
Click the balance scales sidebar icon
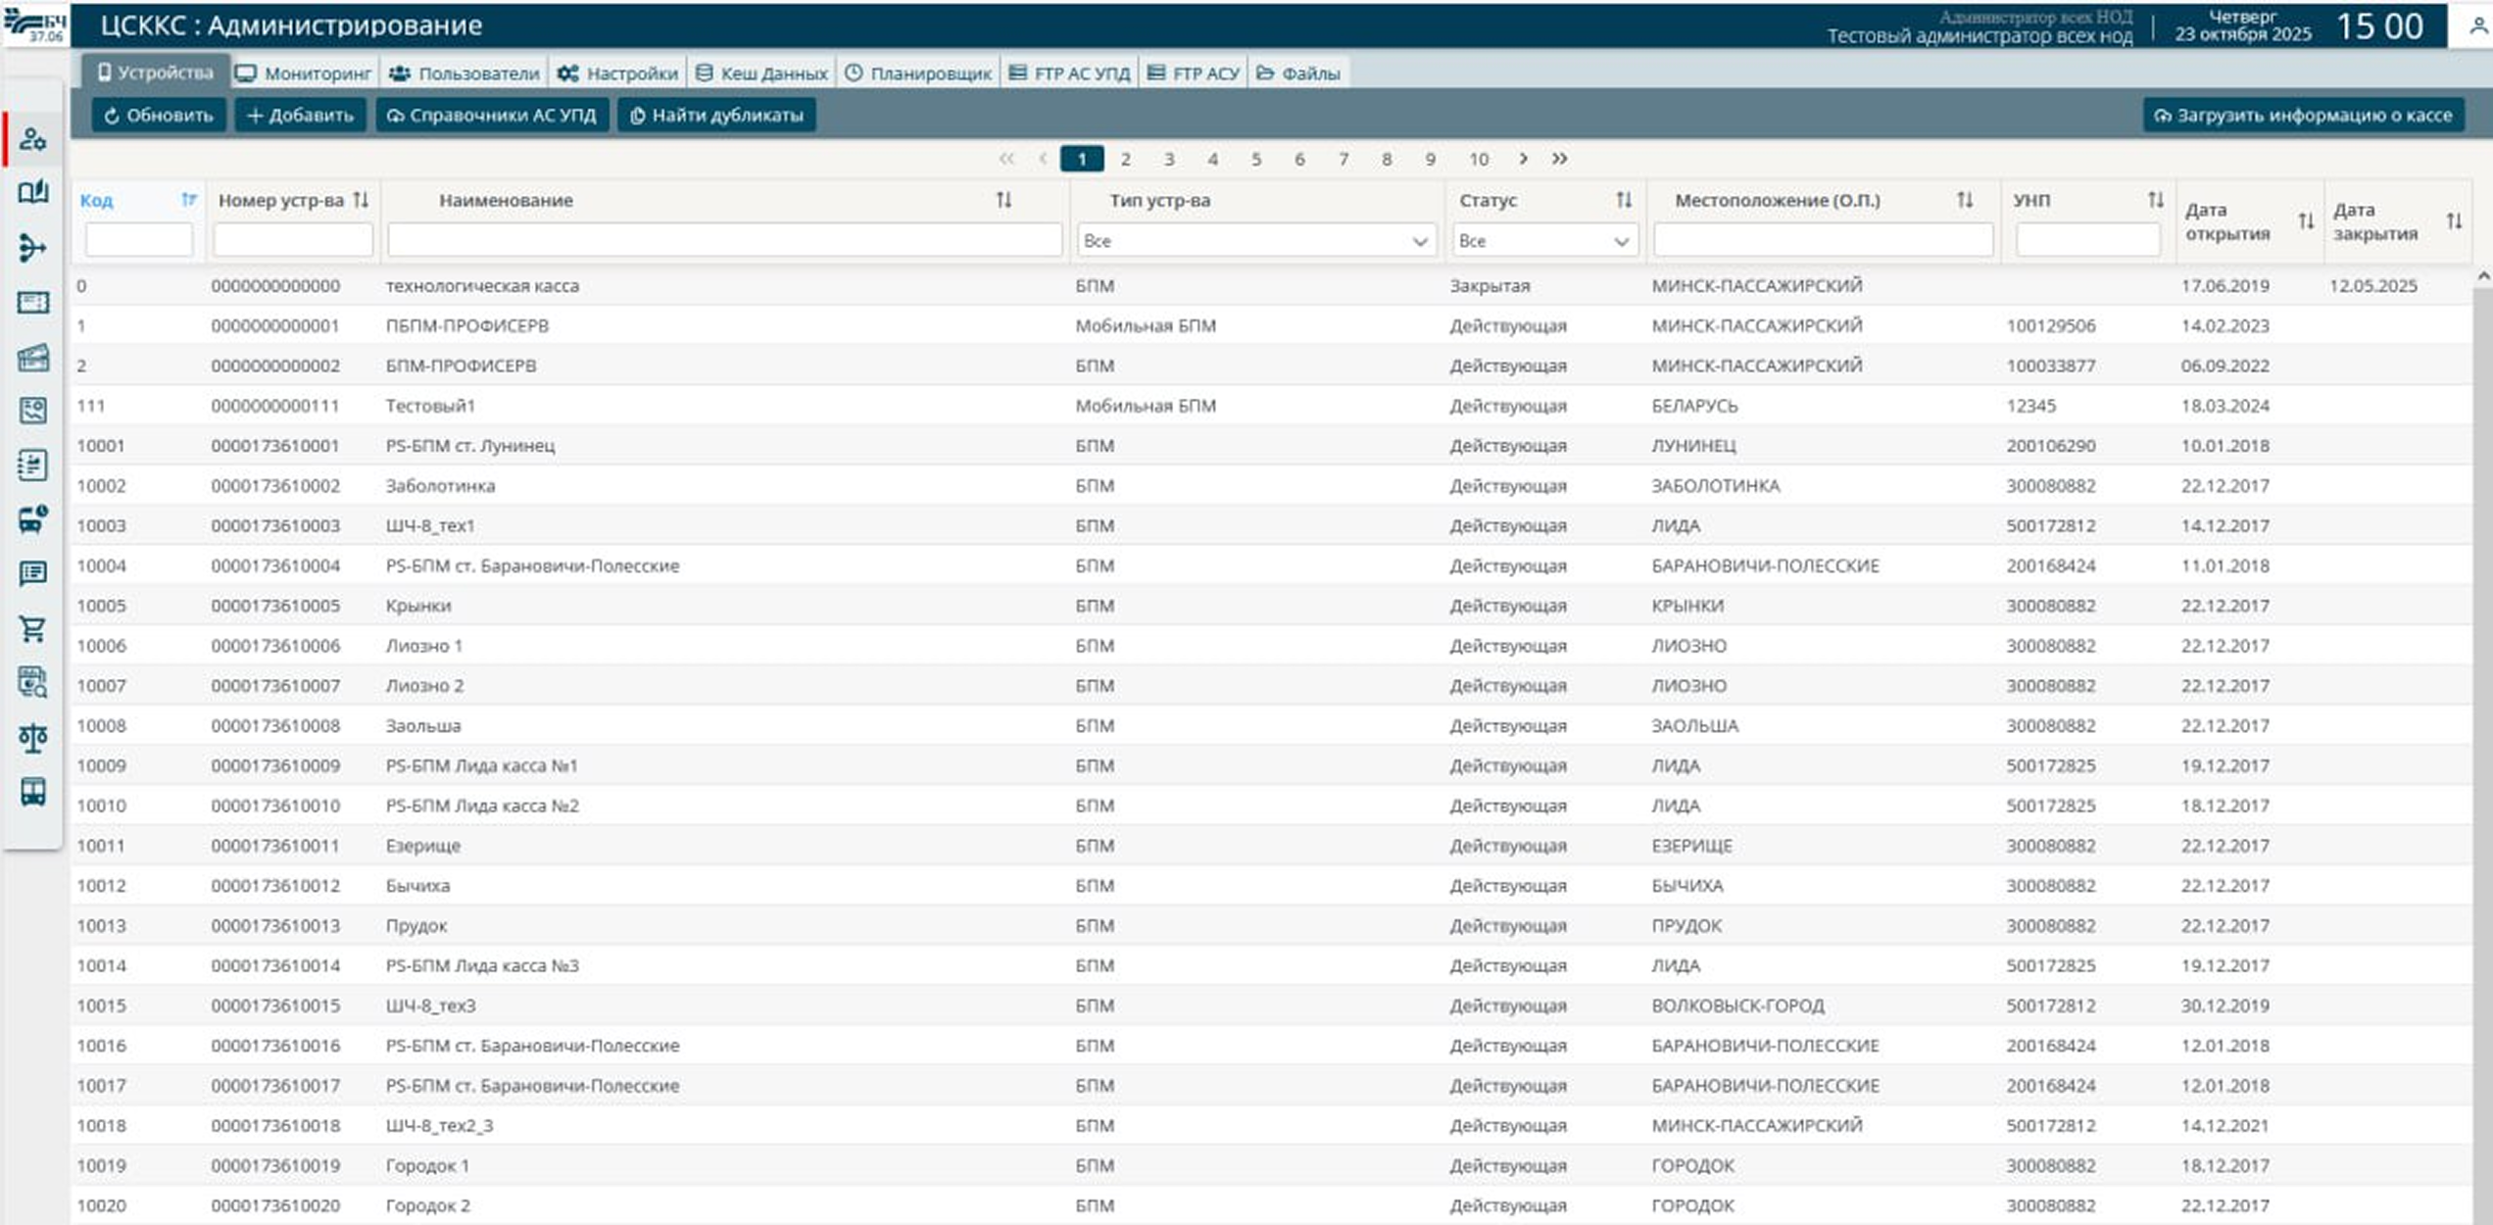[x=32, y=737]
